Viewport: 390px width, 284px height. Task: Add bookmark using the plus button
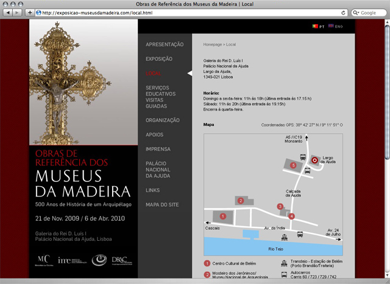pyautogui.click(x=30, y=13)
